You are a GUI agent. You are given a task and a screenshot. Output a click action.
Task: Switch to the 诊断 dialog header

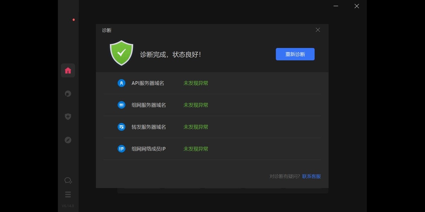107,30
